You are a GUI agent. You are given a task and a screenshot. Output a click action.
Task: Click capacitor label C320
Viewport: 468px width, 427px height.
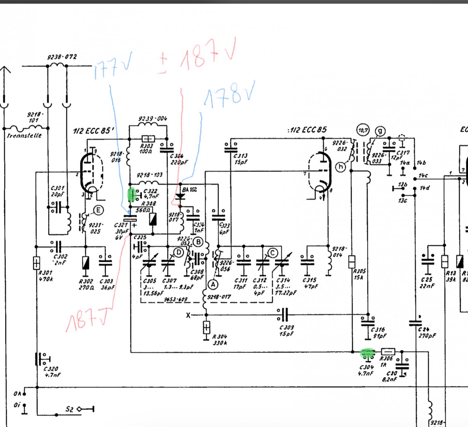pyautogui.click(x=51, y=369)
